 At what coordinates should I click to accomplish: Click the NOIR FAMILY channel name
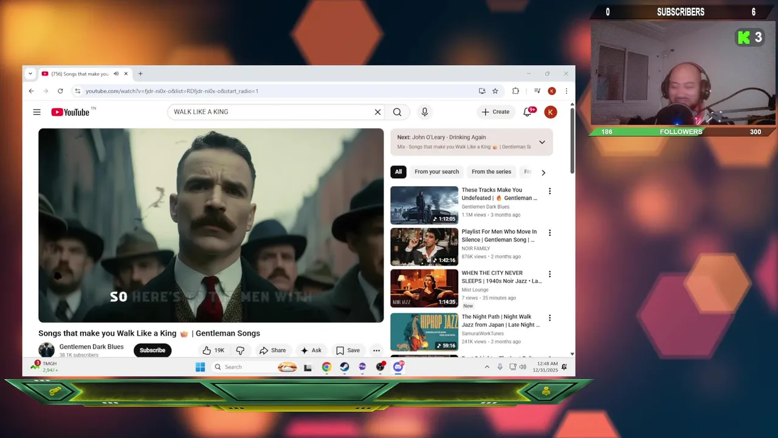point(475,248)
